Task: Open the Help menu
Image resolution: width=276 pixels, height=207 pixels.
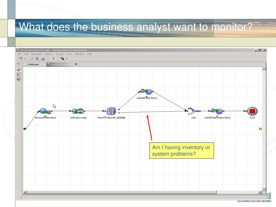Action: point(89,54)
